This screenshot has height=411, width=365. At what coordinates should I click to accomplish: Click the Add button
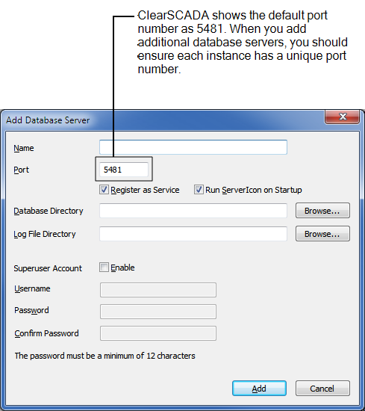click(x=259, y=388)
